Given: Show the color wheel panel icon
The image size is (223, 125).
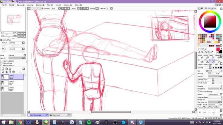Looking at the screenshot, I should [x=199, y=8].
